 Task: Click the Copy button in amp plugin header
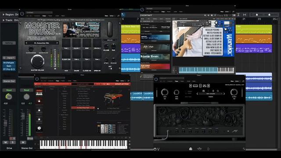(x=177, y=81)
